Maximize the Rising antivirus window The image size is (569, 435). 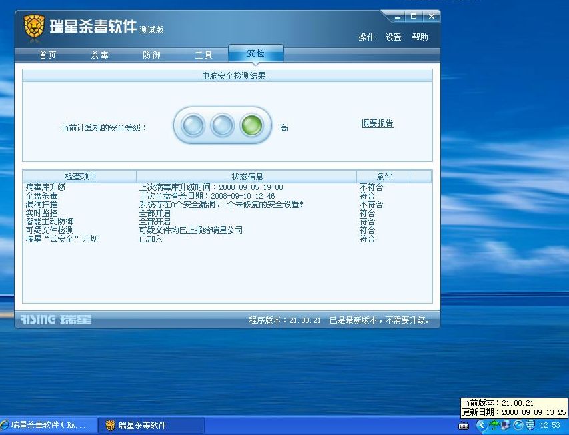coord(414,16)
